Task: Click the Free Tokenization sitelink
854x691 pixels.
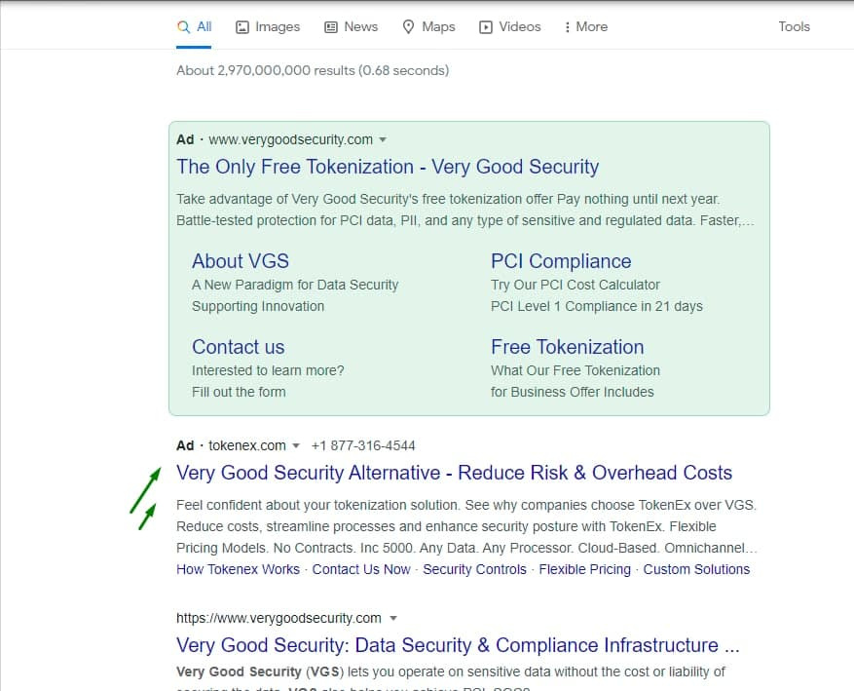Action: point(567,347)
